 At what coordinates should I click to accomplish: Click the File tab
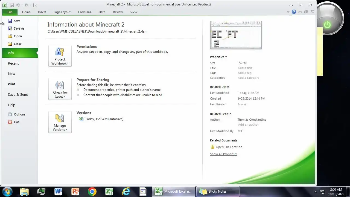coord(10,12)
